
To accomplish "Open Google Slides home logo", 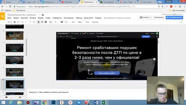I will pos(3,16).
